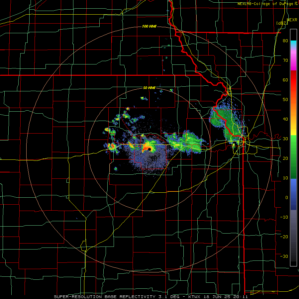Viewport: 299px width, 299px height.
Task: Click the NEXR label above the legend
Action: pyautogui.click(x=292, y=20)
